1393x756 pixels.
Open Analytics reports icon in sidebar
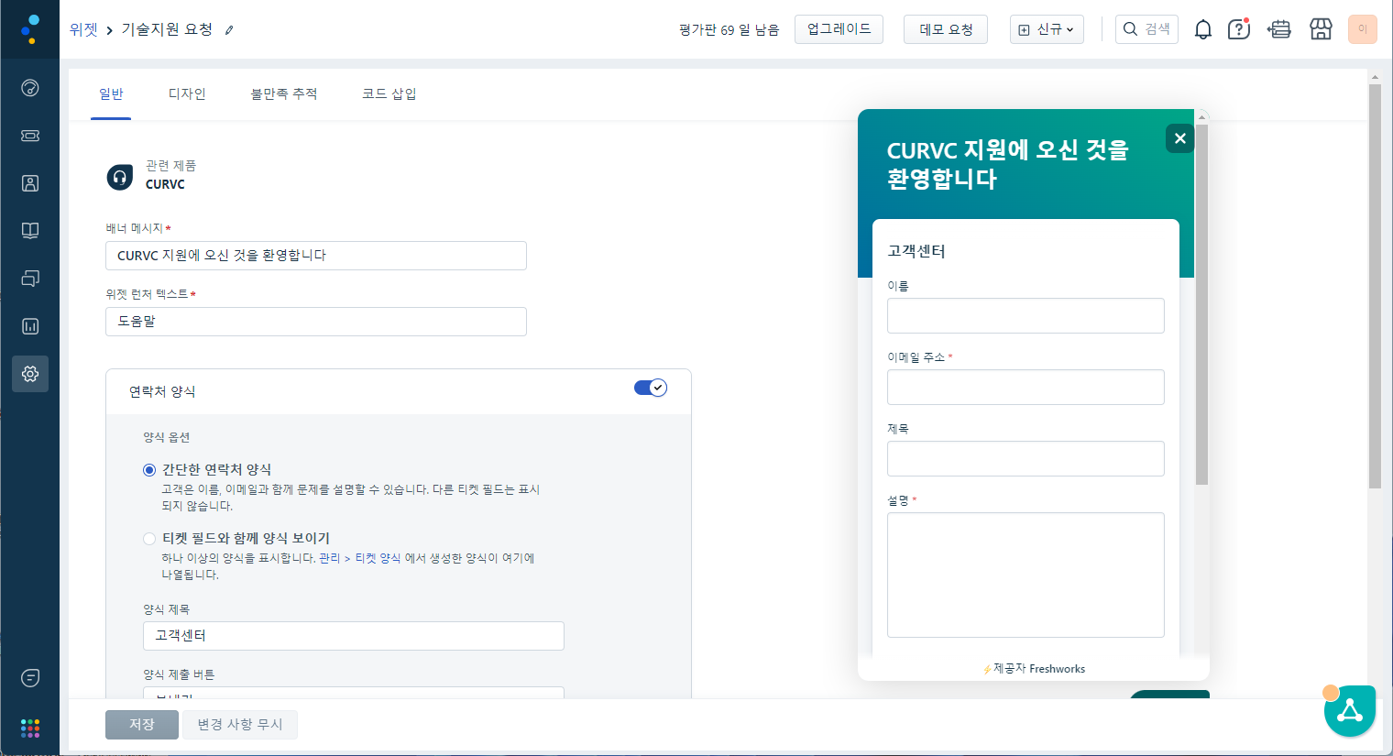30,326
